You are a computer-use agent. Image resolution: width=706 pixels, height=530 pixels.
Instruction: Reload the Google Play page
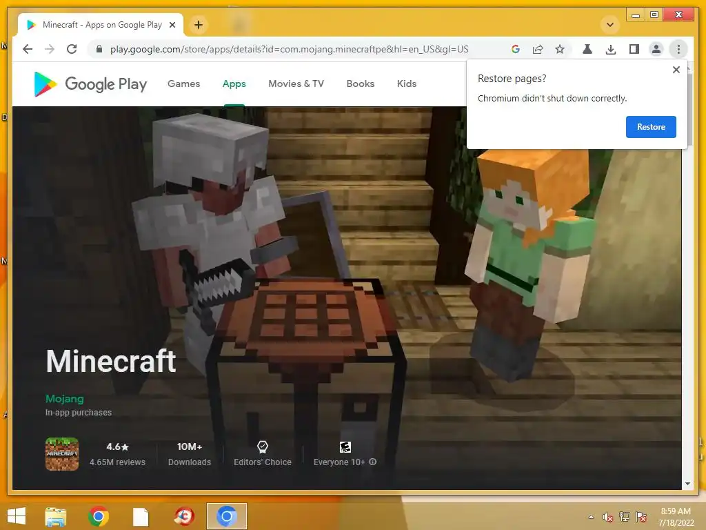tap(72, 49)
